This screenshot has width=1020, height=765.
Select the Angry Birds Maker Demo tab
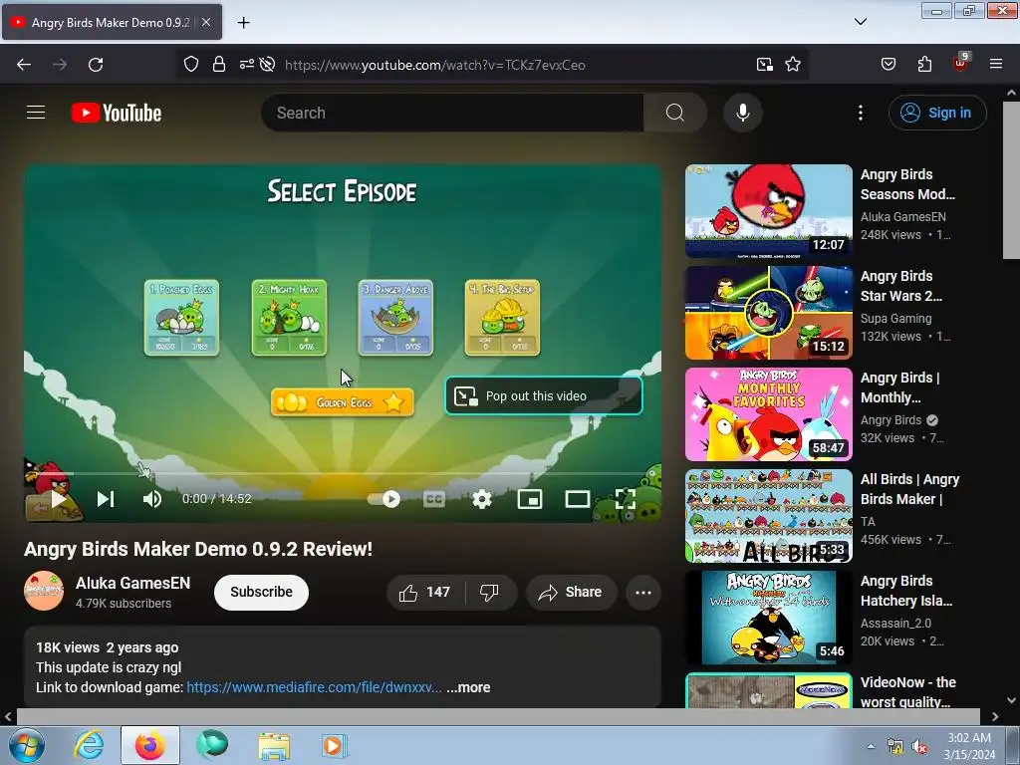(x=111, y=23)
